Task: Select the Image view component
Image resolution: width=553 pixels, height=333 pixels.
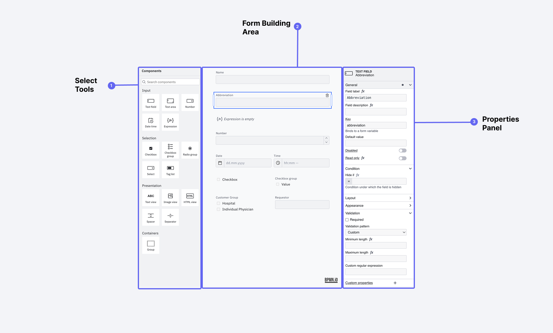Action: coord(170,198)
